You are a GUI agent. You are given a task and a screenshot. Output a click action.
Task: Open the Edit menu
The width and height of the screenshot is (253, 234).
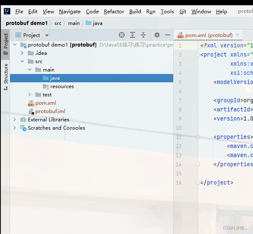(33, 12)
